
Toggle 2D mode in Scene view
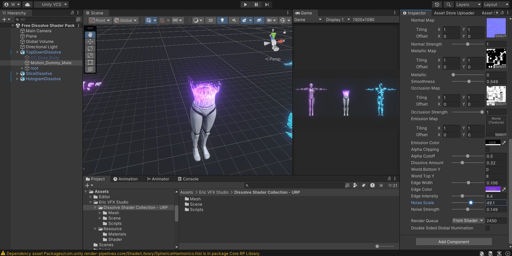[x=210, y=20]
